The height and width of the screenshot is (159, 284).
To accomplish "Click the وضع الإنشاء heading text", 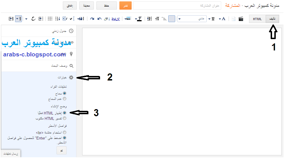I will pyautogui.click(x=59, y=106).
